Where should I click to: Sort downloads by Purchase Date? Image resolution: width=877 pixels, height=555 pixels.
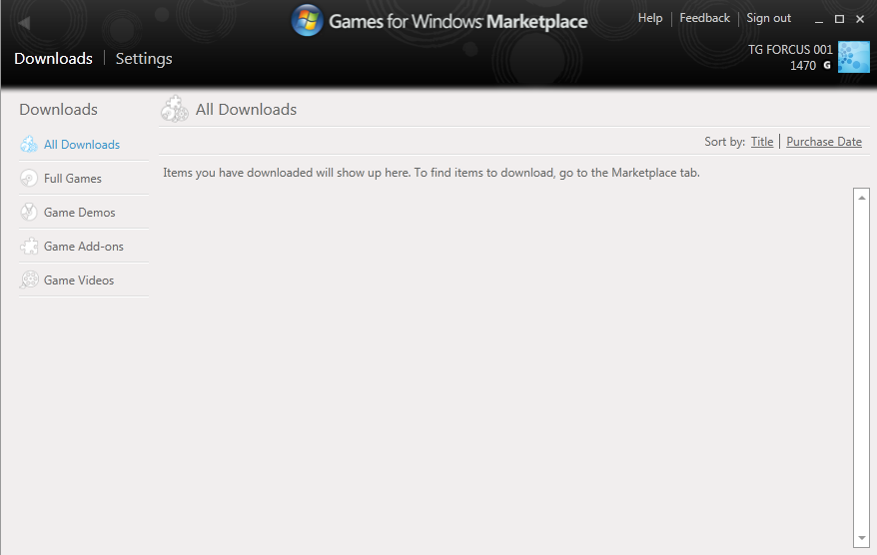(824, 142)
